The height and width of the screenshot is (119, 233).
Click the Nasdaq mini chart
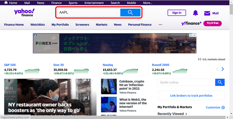pyautogui.click(x=130, y=71)
